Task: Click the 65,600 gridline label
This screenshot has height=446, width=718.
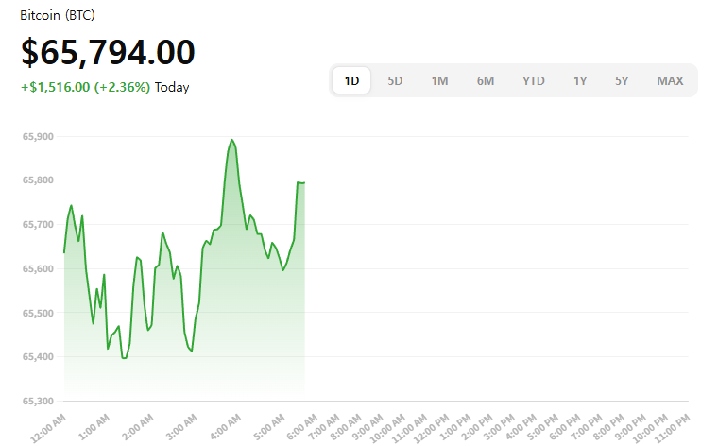Action: [38, 268]
